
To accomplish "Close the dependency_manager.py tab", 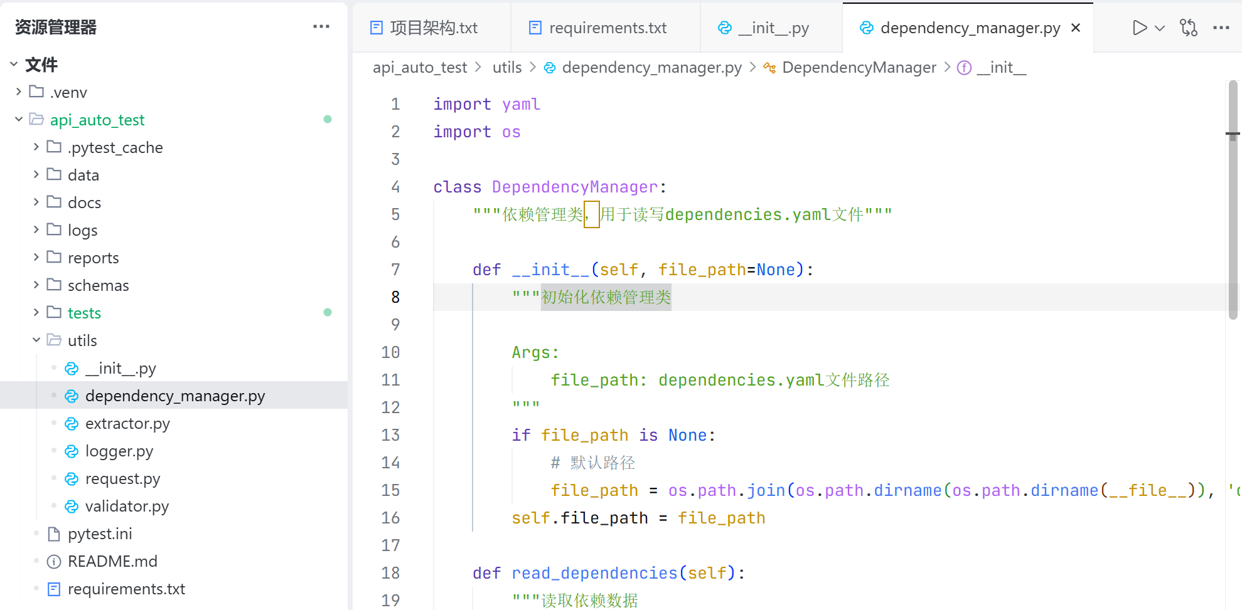I will point(1076,28).
